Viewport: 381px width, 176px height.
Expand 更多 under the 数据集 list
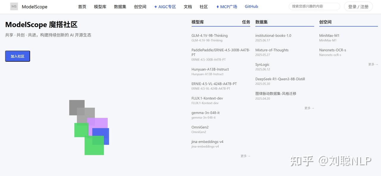[x=309, y=108]
